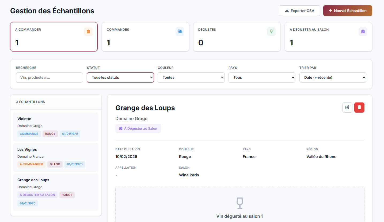Select the Violette sample in list

pyautogui.click(x=56, y=126)
